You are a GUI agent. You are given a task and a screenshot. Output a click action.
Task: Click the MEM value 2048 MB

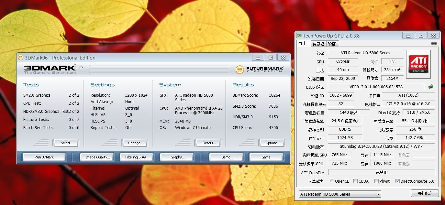(x=183, y=121)
